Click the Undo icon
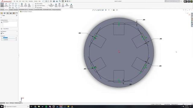Screen dimensions: 193x108 60,1
